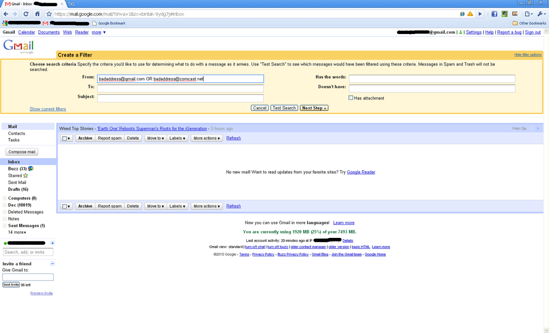
Task: Reload the page with the refresh icon
Action: 26,14
